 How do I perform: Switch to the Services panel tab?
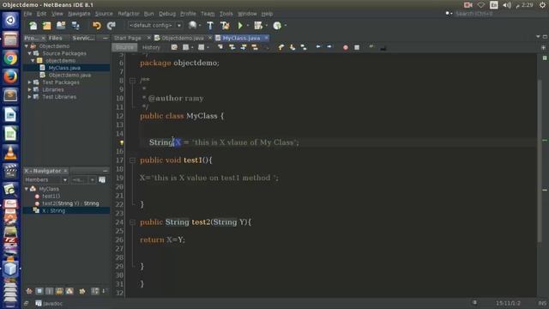[x=83, y=38]
